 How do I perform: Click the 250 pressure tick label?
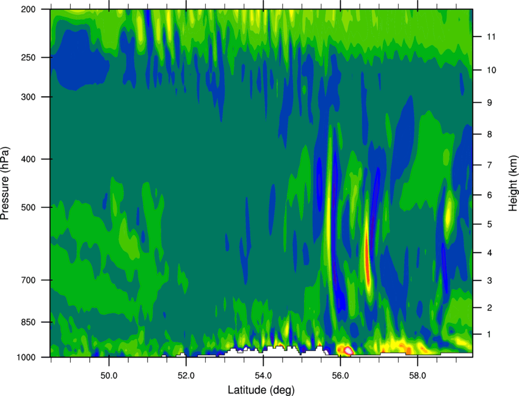(29, 57)
